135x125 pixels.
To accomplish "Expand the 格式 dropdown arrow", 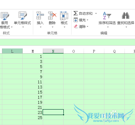I will (x=64, y=27).
